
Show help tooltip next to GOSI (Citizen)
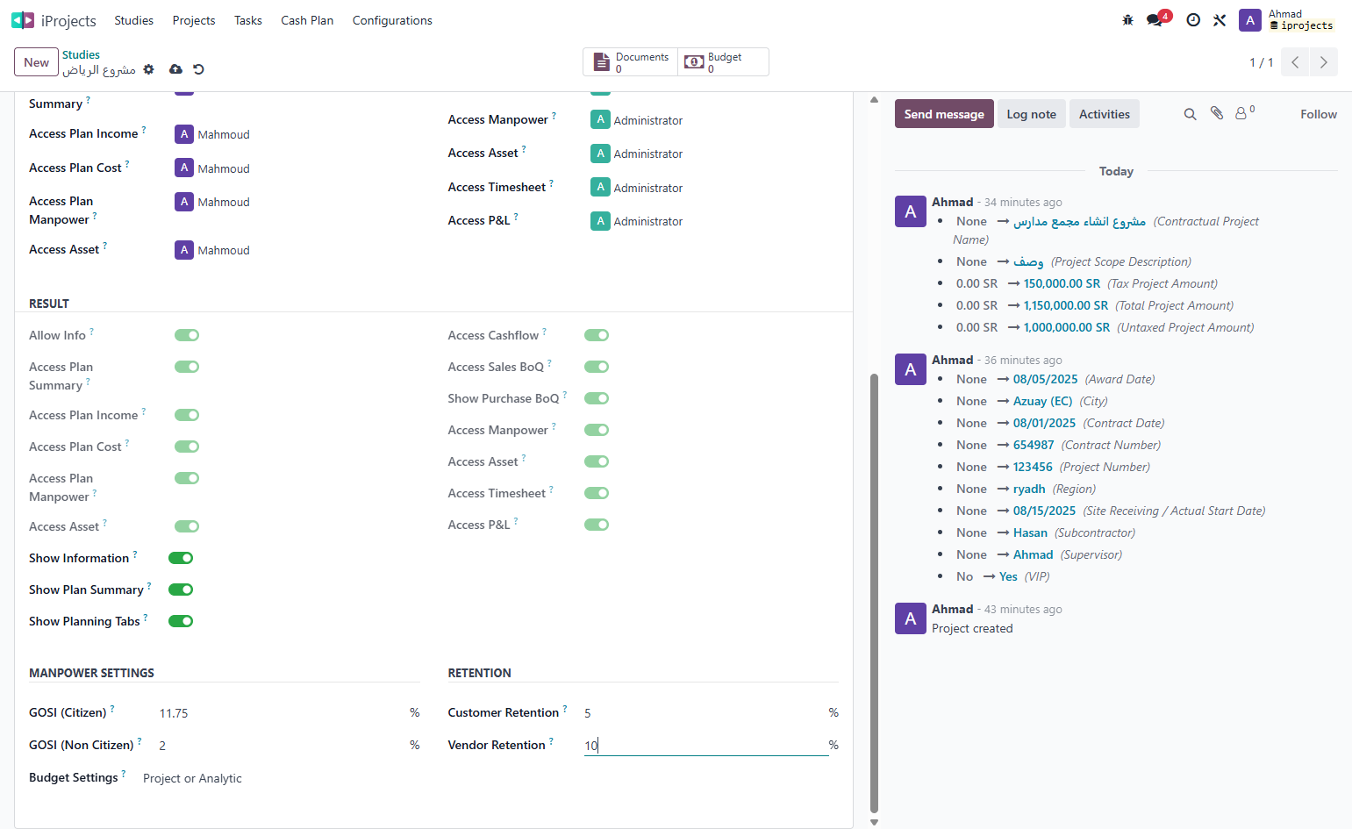click(x=112, y=709)
